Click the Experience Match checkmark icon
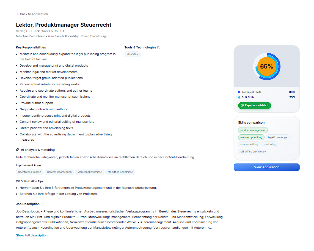Viewport: 314px width, 251px height. (242, 105)
